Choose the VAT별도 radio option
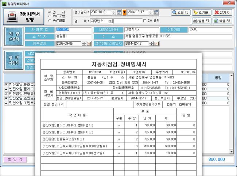 click(x=50, y=20)
